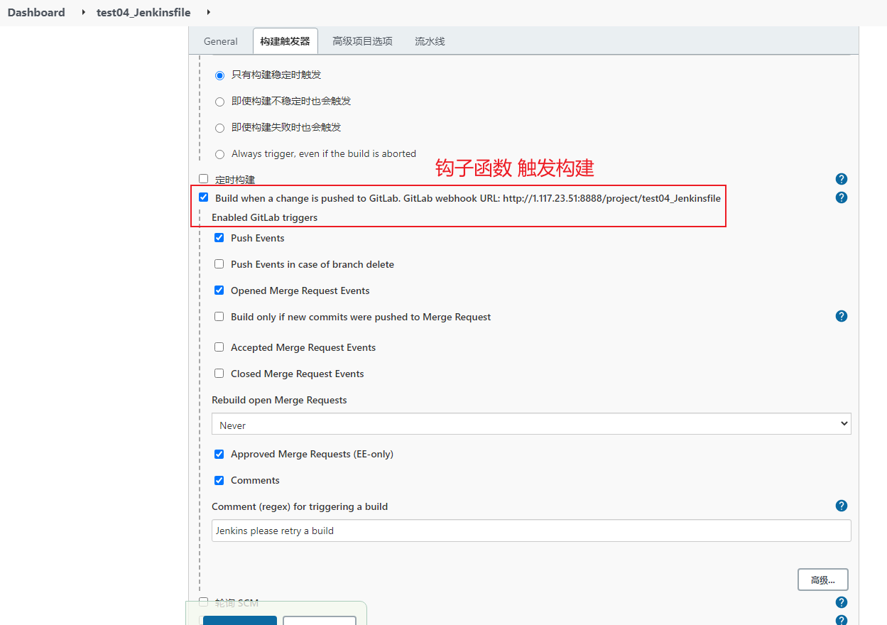Click the Enabled GitLab triggers label
Viewport: 887px width, 625px height.
(264, 217)
